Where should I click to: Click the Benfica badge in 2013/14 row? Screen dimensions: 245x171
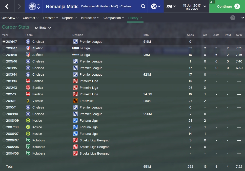[28, 81]
